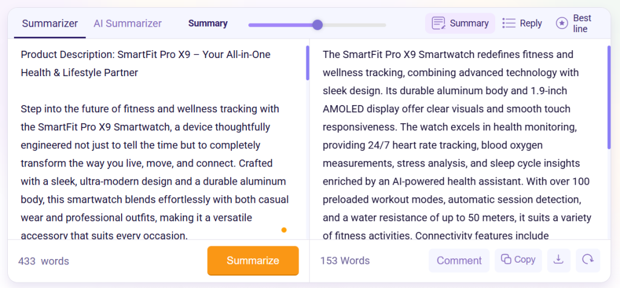Open the AI Summarizer tab

tap(127, 24)
